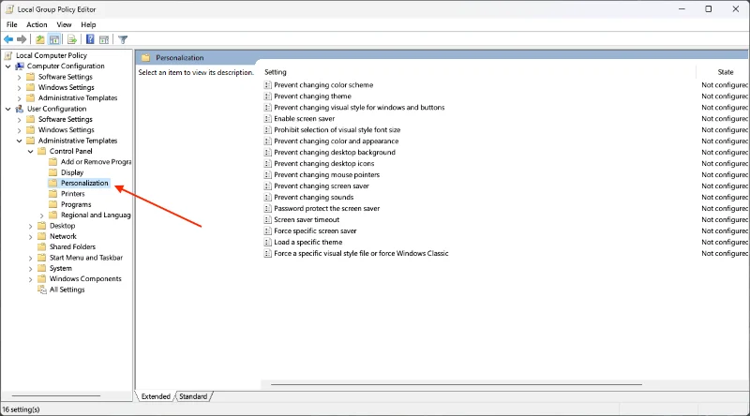The height and width of the screenshot is (416, 750).
Task: Select Prevent changing desktop icons setting
Action: (x=323, y=164)
